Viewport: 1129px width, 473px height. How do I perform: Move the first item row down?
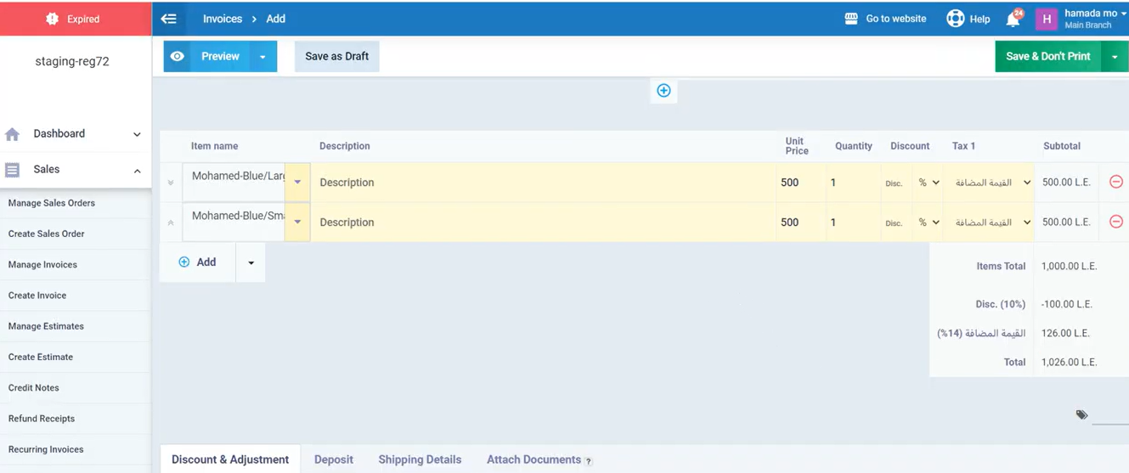point(171,183)
